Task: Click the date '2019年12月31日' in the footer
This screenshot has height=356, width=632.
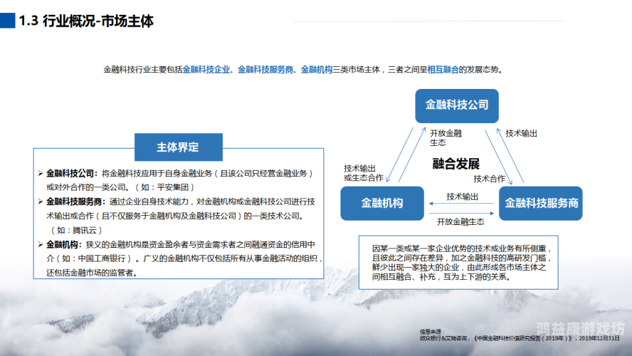Action: 599,338
